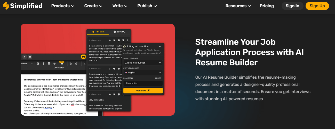Apply Underline formatting in the editor toolbar
Screen dimensions: 335x129
click(x=49, y=63)
